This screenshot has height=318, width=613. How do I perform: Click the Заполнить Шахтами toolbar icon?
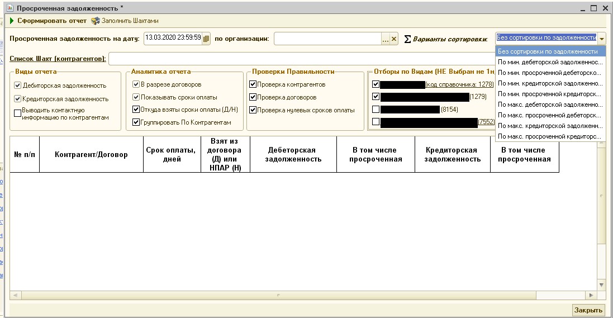tap(96, 21)
